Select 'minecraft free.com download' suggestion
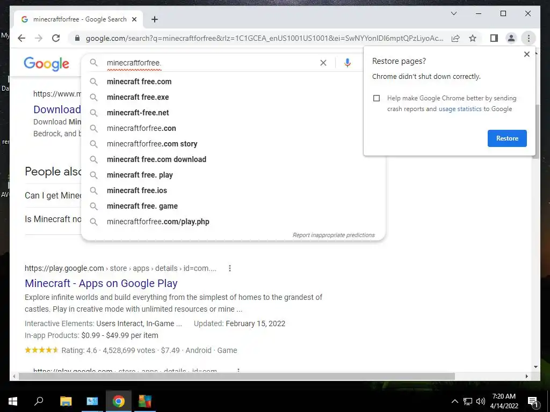The height and width of the screenshot is (412, 550). coord(233,159)
